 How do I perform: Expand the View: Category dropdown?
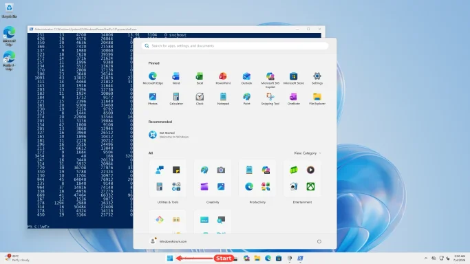click(x=307, y=153)
